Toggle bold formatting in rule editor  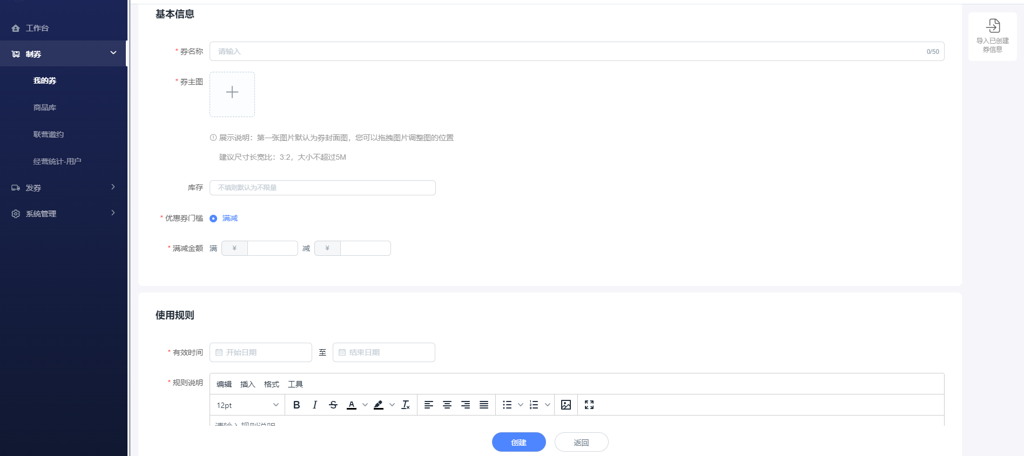pos(297,405)
